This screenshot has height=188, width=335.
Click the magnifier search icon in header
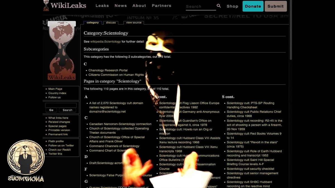click(x=219, y=6)
